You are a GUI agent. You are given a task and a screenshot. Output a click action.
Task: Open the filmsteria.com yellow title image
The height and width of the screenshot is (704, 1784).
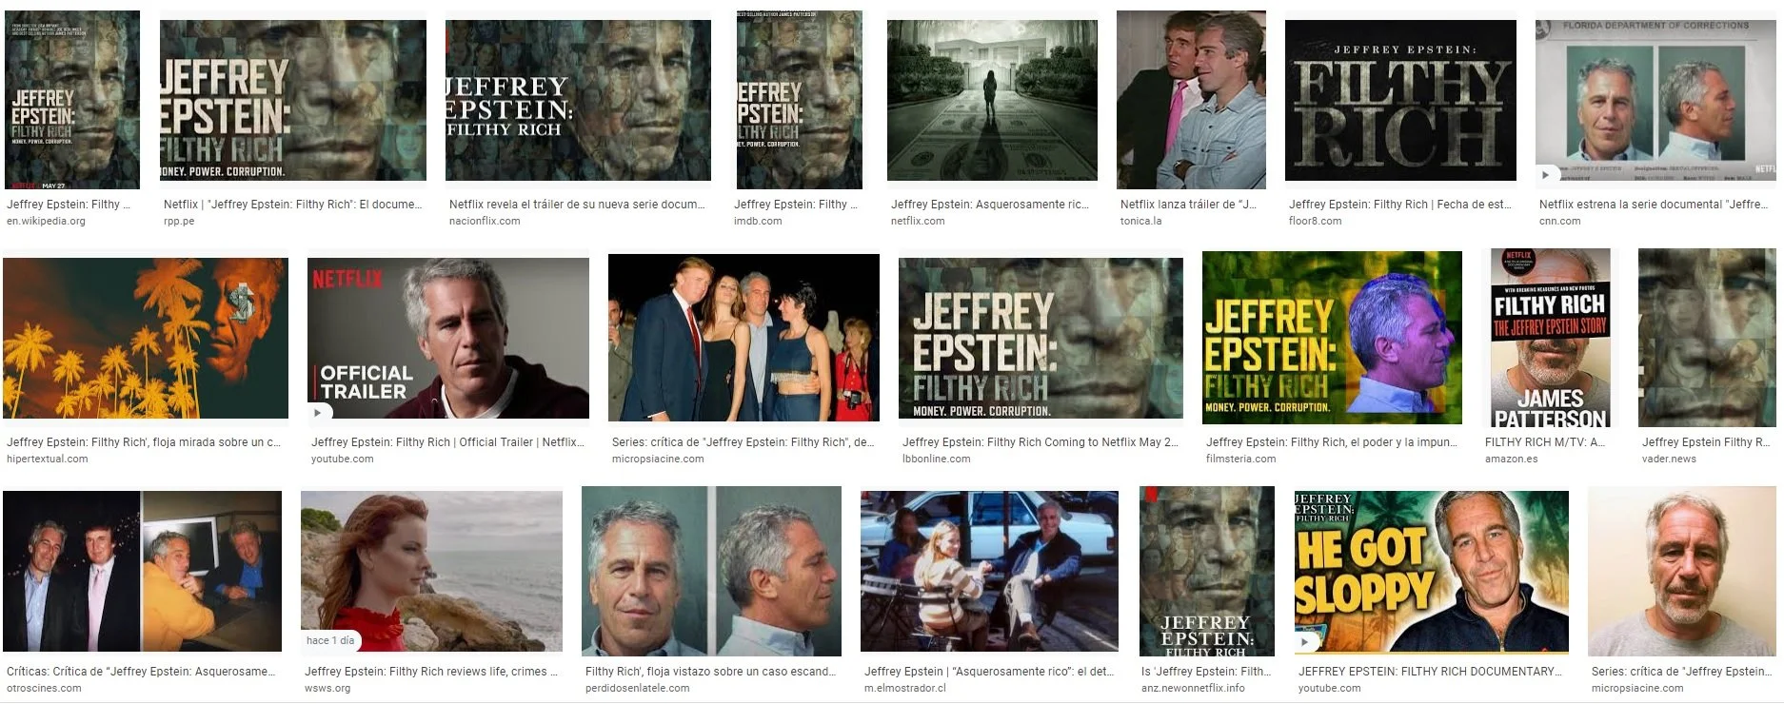[x=1332, y=338]
